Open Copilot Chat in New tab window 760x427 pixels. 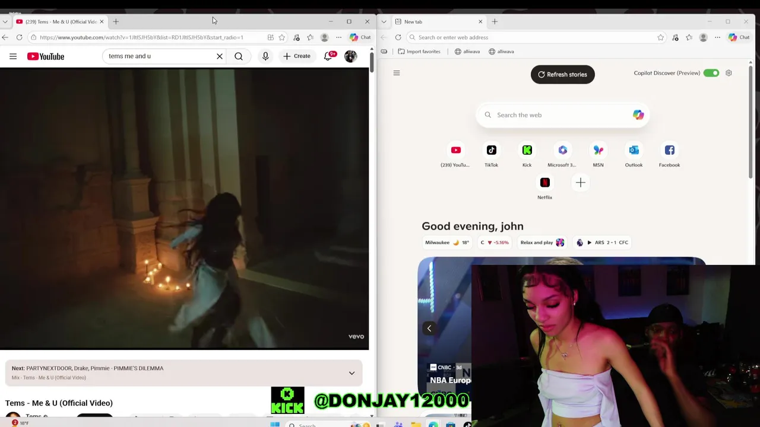click(739, 37)
